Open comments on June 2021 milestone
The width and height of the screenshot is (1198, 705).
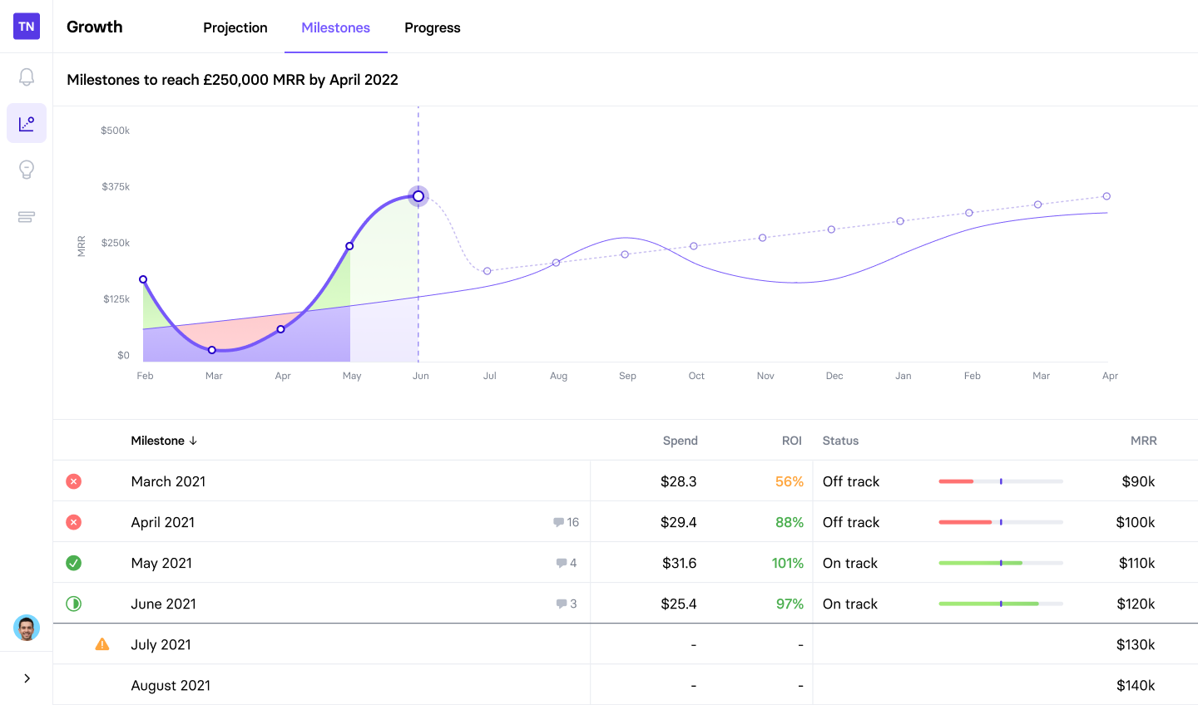coord(567,604)
